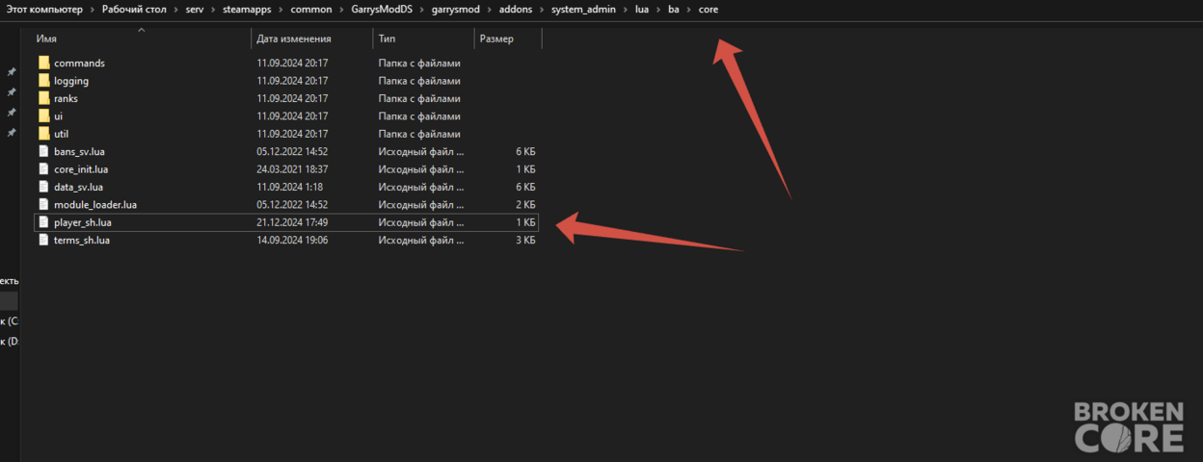Screen dimensions: 1203x462
Task: Select the ranks folder icon
Action: (43, 98)
